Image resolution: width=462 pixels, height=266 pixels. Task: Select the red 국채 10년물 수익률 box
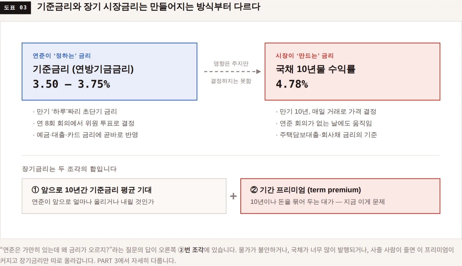tap(352, 71)
